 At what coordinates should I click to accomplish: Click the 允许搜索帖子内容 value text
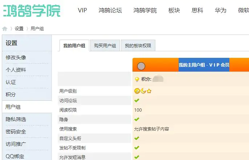coord(151,129)
